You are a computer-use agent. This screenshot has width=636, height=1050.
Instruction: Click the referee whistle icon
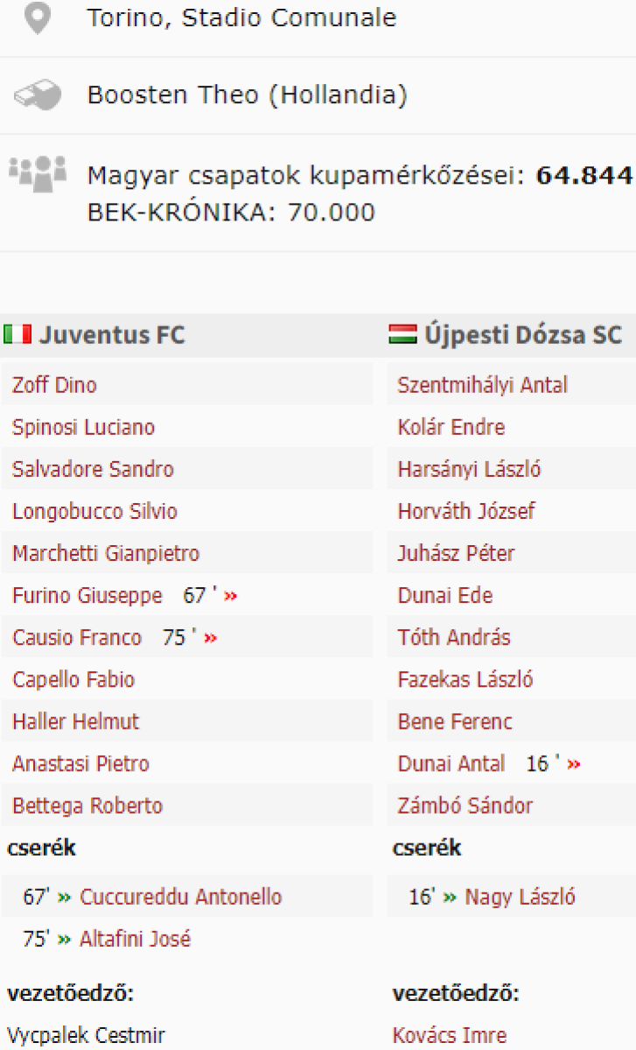point(37,94)
